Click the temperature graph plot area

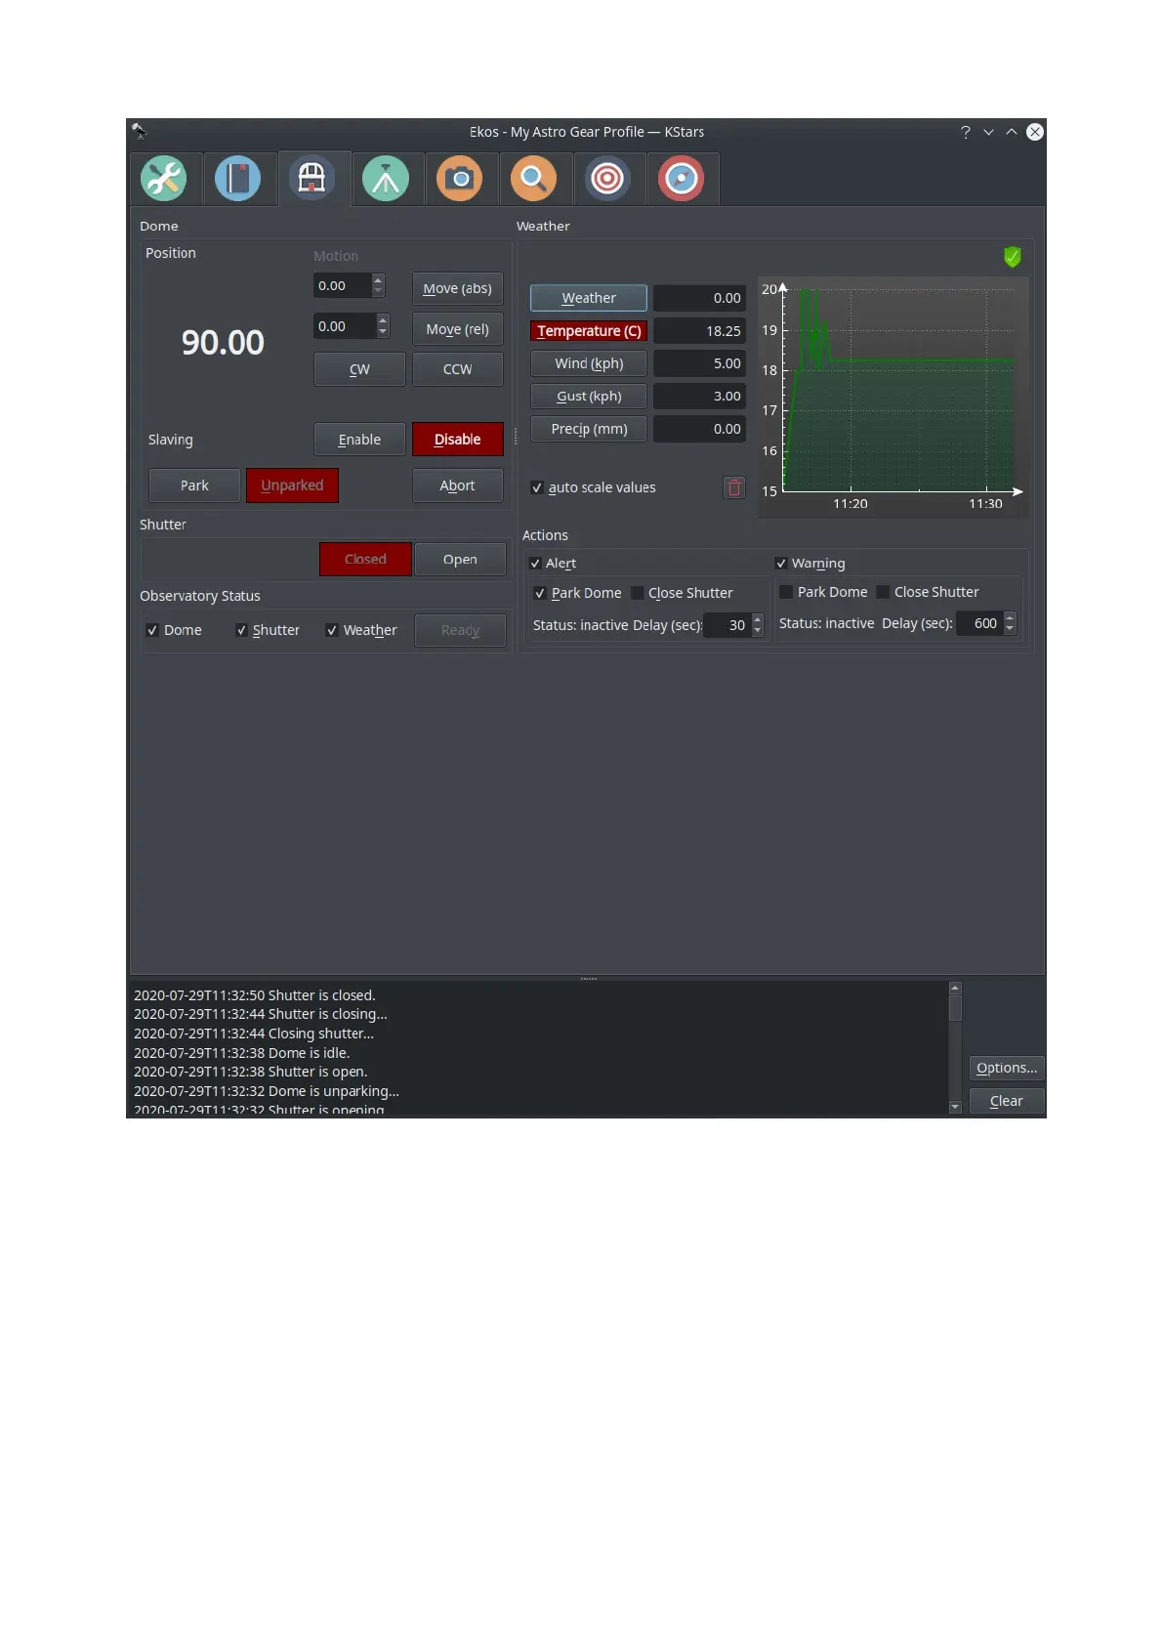[898, 391]
